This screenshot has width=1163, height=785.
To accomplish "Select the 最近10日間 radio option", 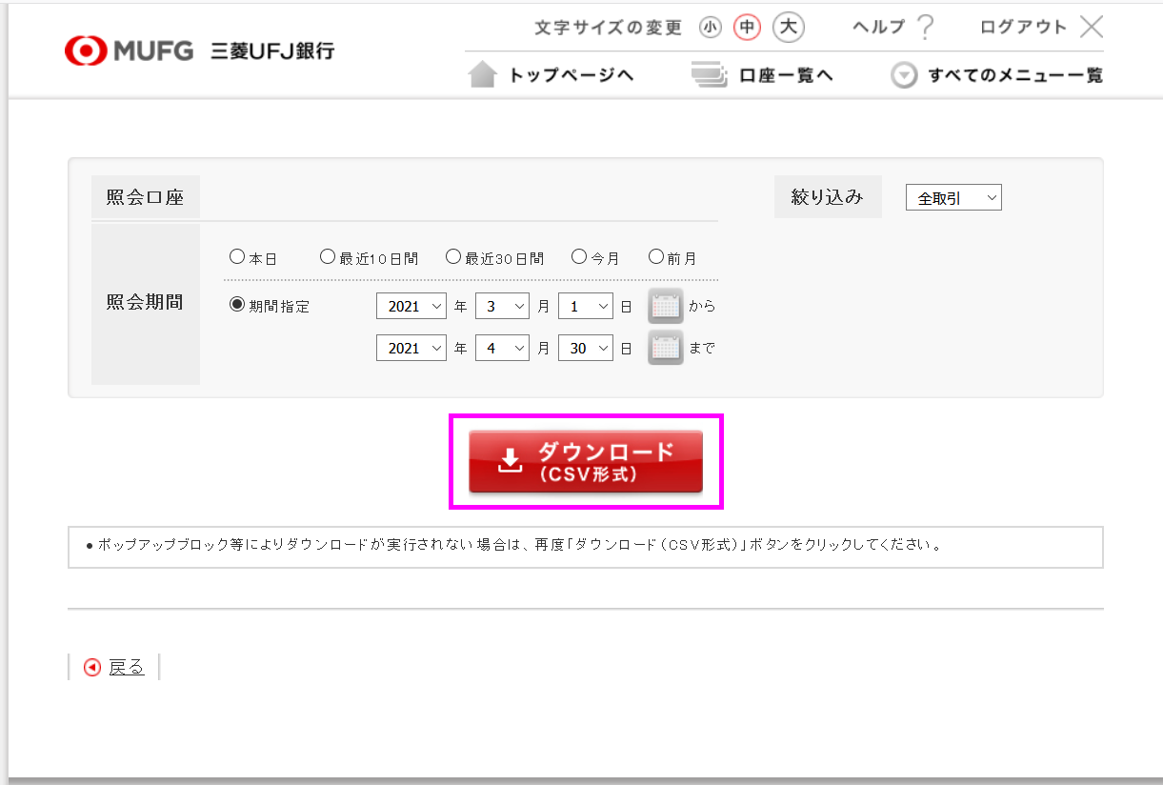I will click(x=328, y=257).
